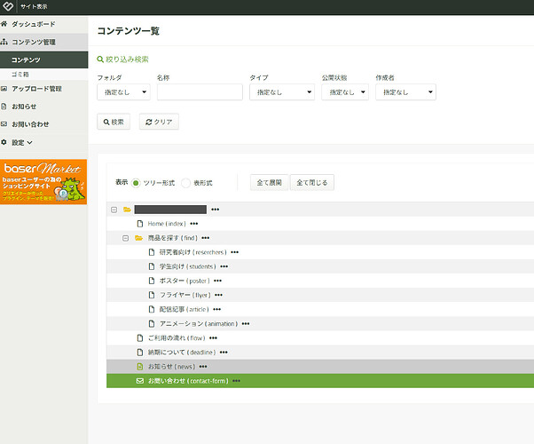Open the 作成者 dropdown
This screenshot has height=444, width=534.
pyautogui.click(x=405, y=92)
